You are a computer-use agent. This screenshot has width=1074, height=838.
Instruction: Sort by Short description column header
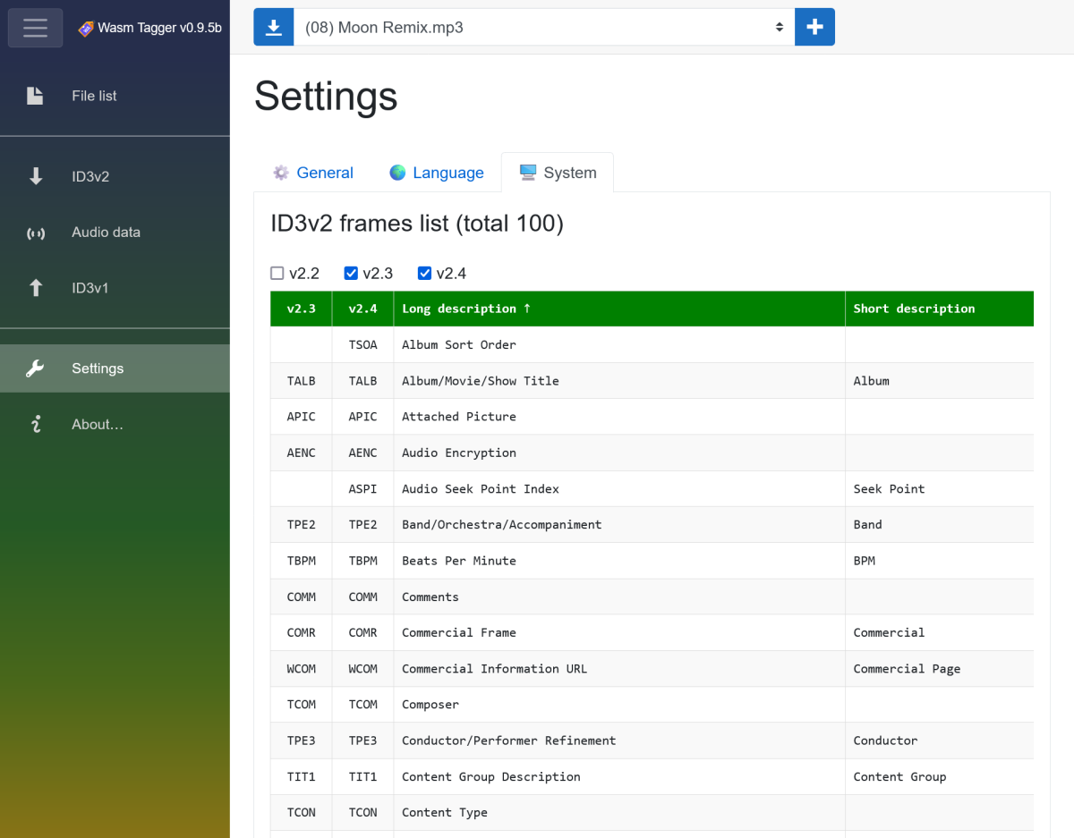[914, 309]
